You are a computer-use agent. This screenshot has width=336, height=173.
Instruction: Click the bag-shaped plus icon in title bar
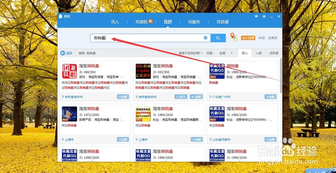[264, 16]
